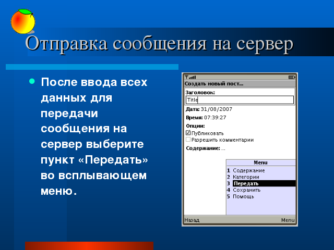Click the Создать новый пост... title bar
334x250 pixels.
click(x=240, y=83)
